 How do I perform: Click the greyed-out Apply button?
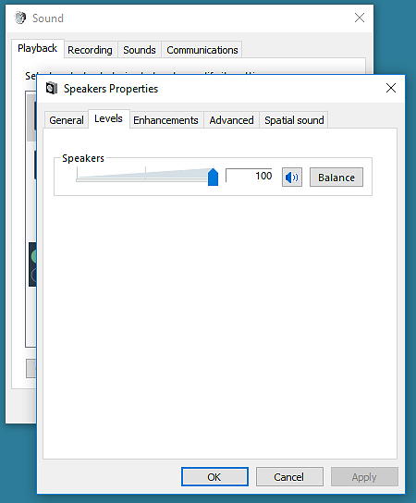364,477
